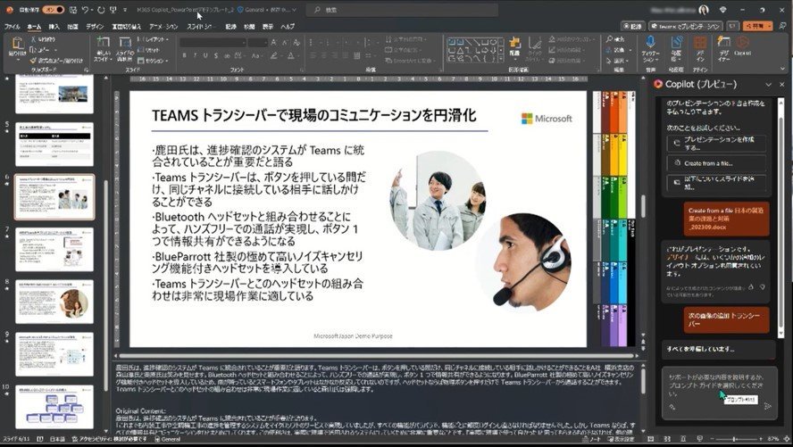Select the ホーム ribbon tab
Image resolution: width=793 pixels, height=447 pixels.
pyautogui.click(x=35, y=27)
